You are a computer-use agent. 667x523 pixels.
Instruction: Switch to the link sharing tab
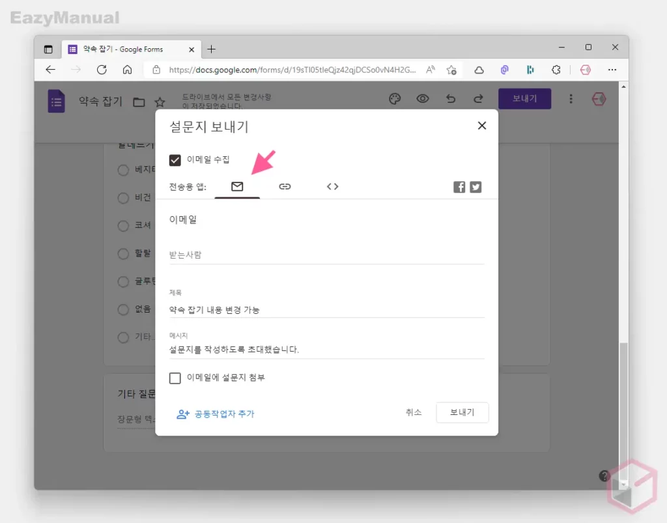click(x=285, y=186)
